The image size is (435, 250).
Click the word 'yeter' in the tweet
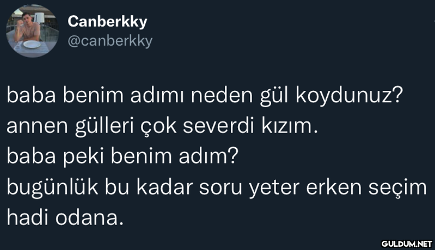(x=274, y=188)
